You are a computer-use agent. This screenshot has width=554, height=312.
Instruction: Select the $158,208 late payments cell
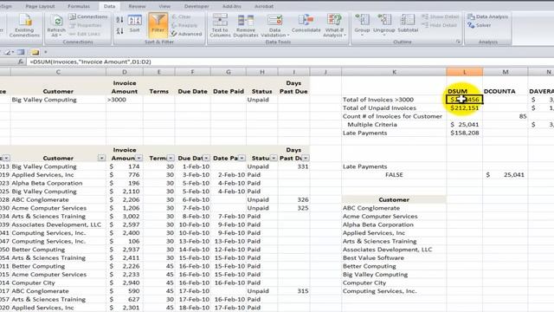465,133
